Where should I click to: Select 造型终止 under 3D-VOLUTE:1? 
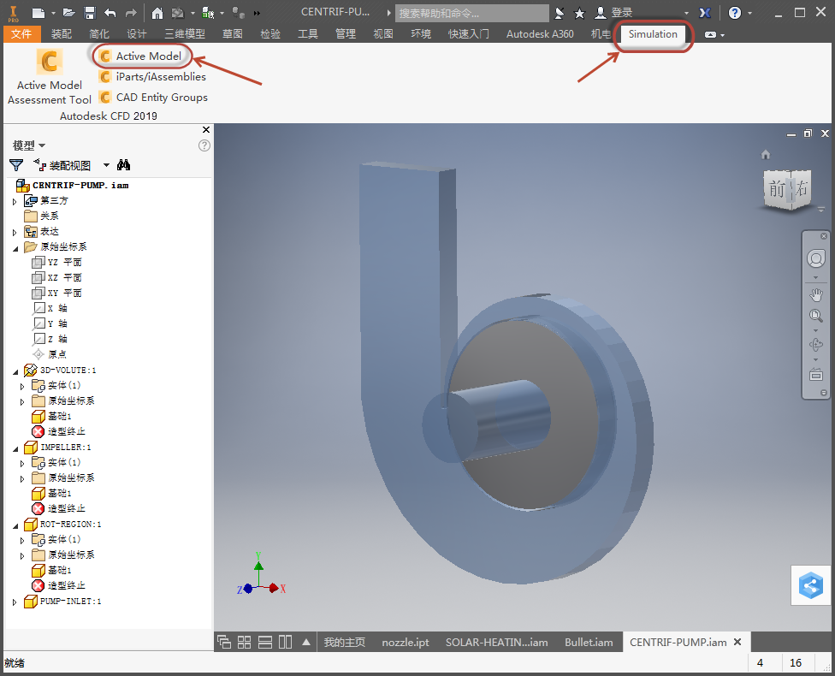coord(58,431)
